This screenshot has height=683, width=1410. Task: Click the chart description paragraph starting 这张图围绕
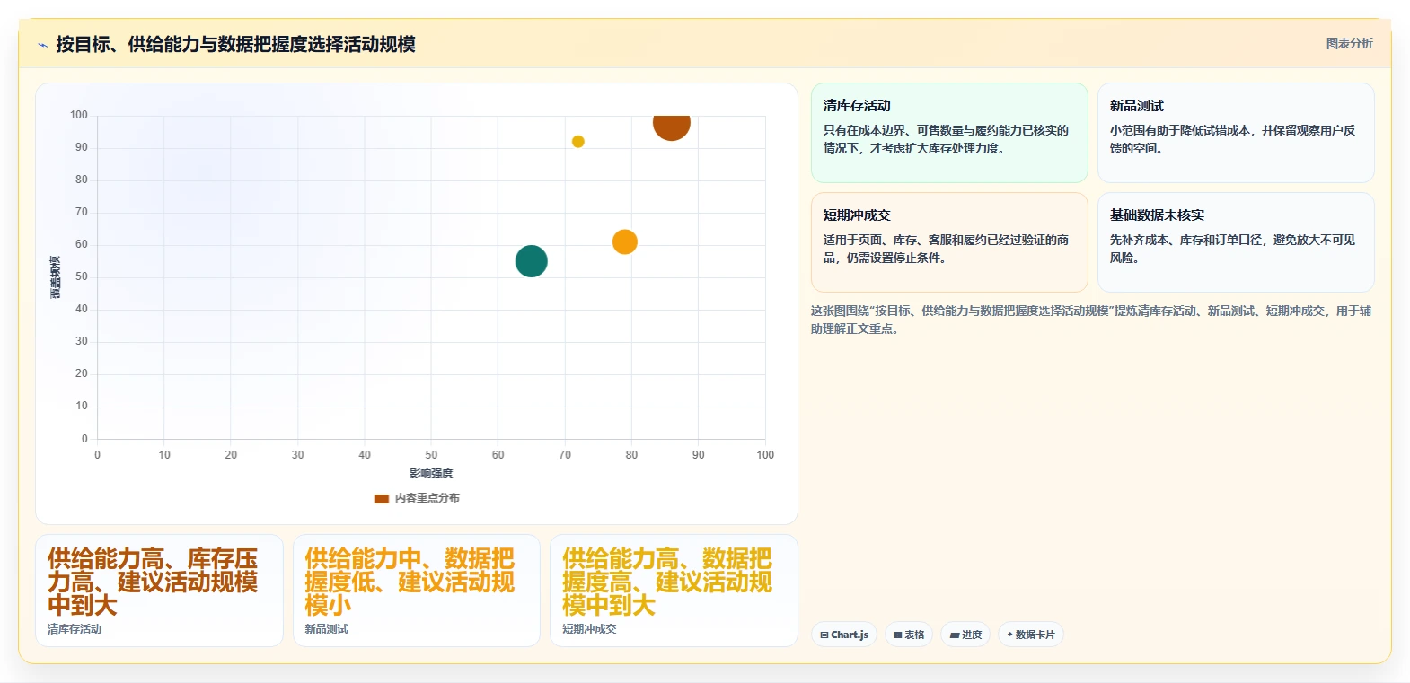(x=1091, y=320)
